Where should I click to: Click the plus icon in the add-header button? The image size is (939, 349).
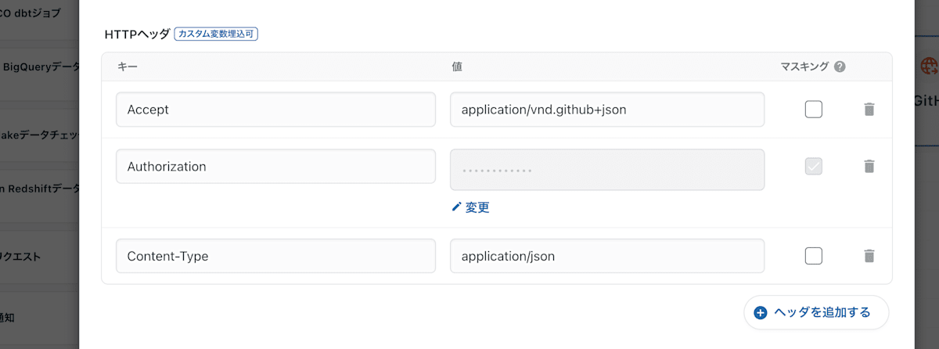click(x=761, y=312)
